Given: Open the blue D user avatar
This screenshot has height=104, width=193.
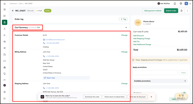Looking at the screenshot, I should click(x=186, y=3).
